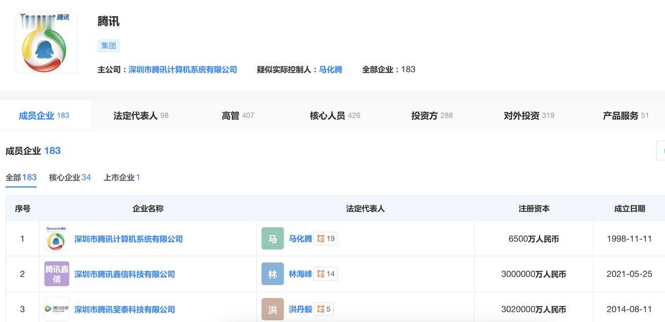Screen dimensions: 665x322
Task: Switch to 法定代表人 98 tab
Action: (x=141, y=116)
